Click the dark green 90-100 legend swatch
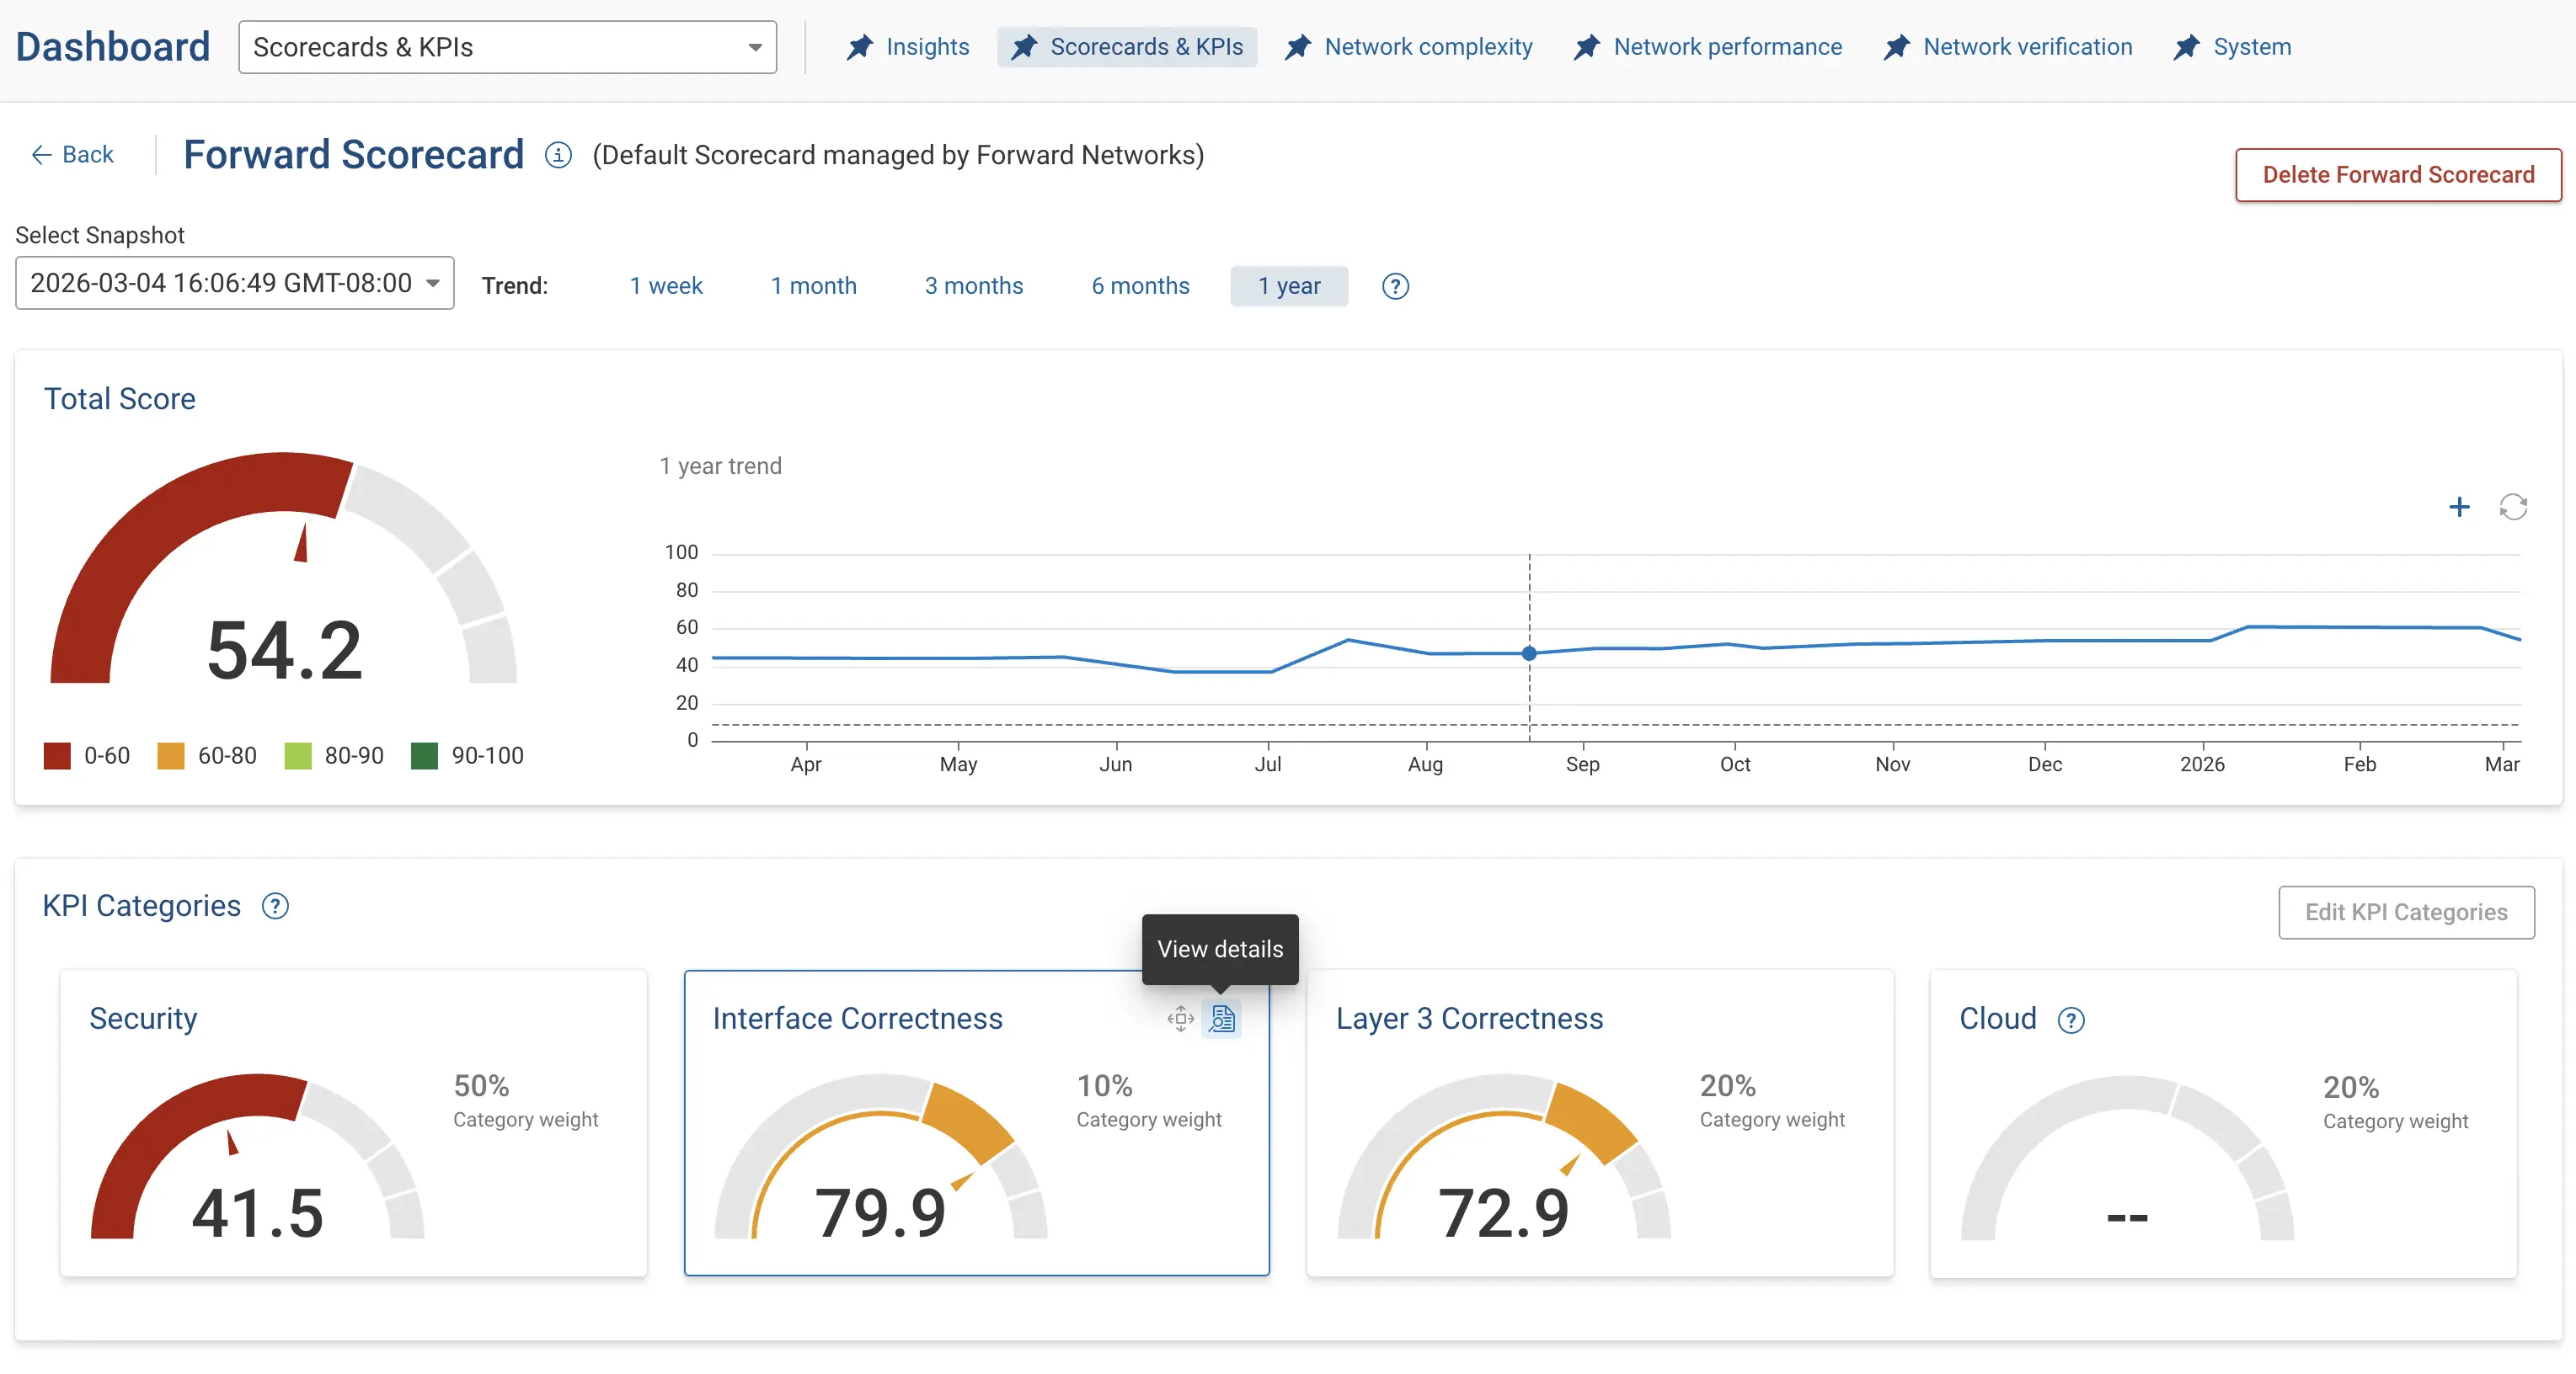Image resolution: width=2576 pixels, height=1374 pixels. click(x=425, y=755)
